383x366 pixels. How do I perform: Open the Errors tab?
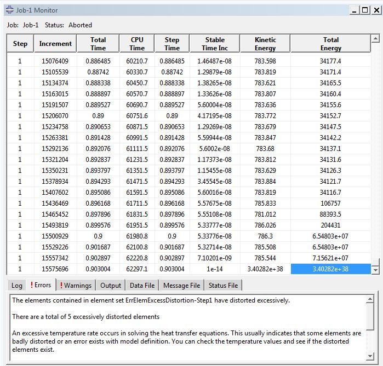41,285
